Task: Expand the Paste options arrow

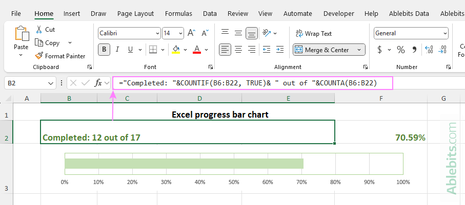Action: coord(21,55)
